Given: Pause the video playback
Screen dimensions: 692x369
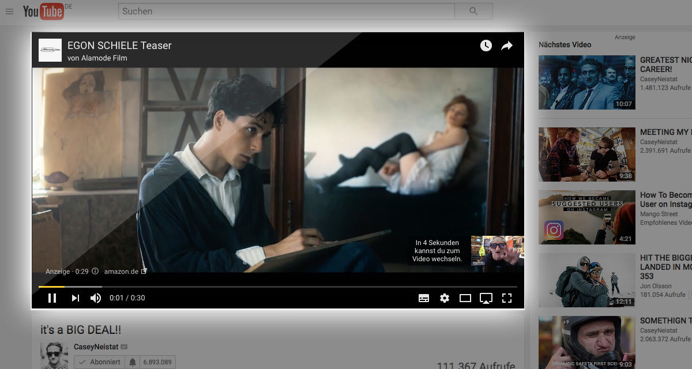Looking at the screenshot, I should [52, 298].
